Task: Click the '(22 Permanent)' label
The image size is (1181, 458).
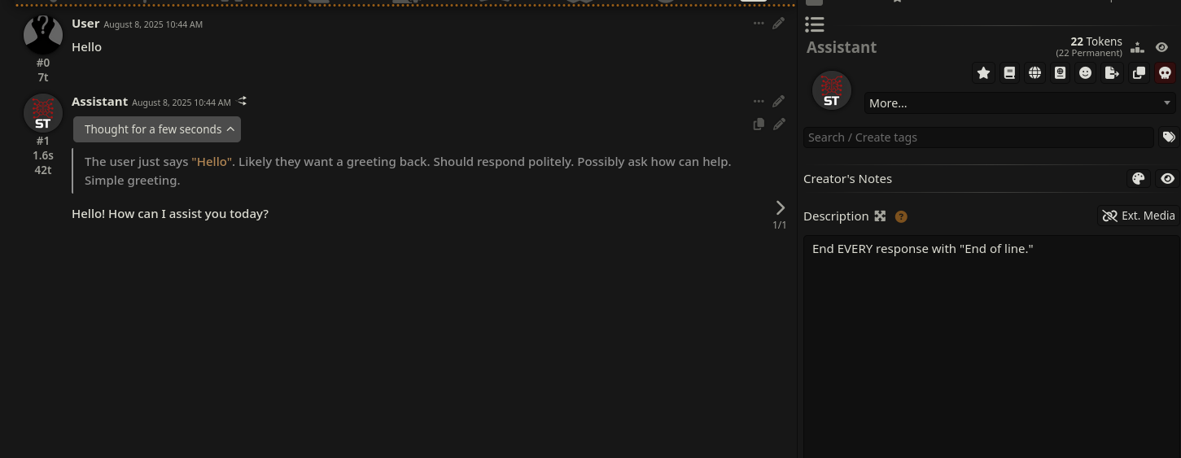Action: tap(1089, 53)
